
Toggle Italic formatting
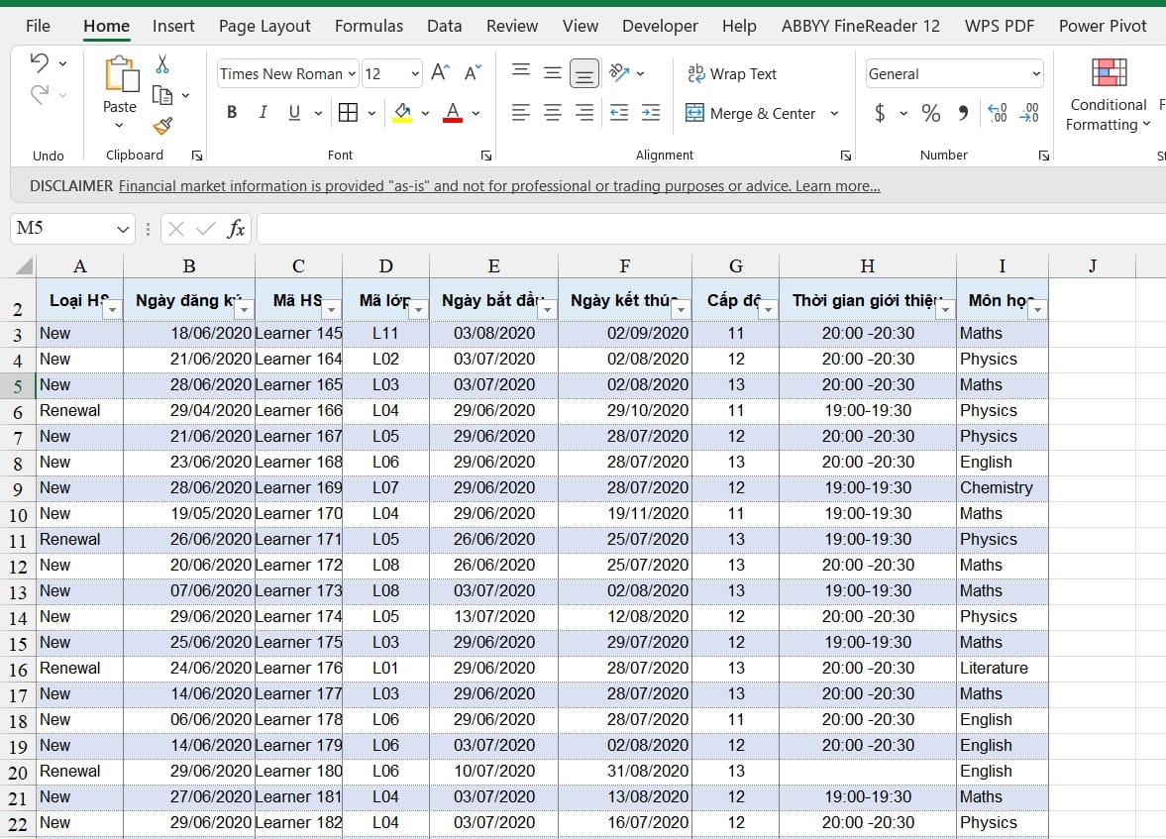coord(263,112)
